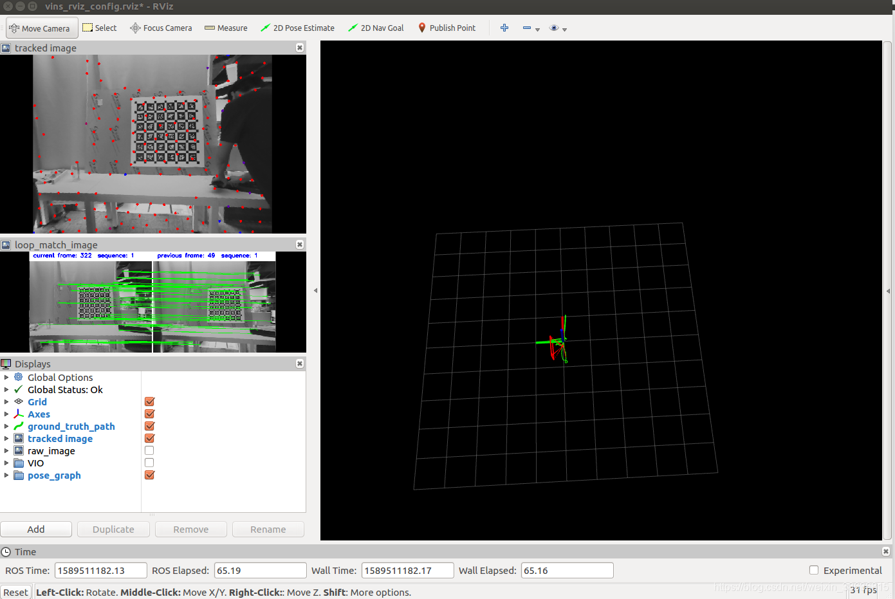Image resolution: width=895 pixels, height=599 pixels.
Task: Expand the Global Status row
Action: point(6,390)
